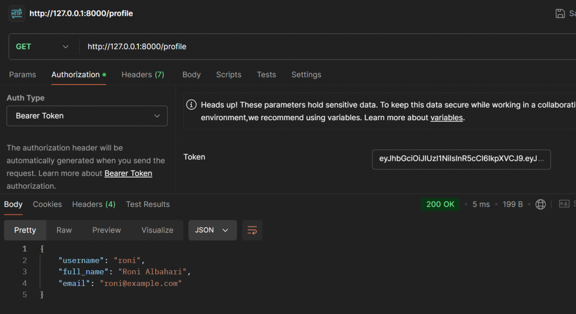The height and width of the screenshot is (314, 576).
Task: Click the Save icon
Action: [x=560, y=13]
